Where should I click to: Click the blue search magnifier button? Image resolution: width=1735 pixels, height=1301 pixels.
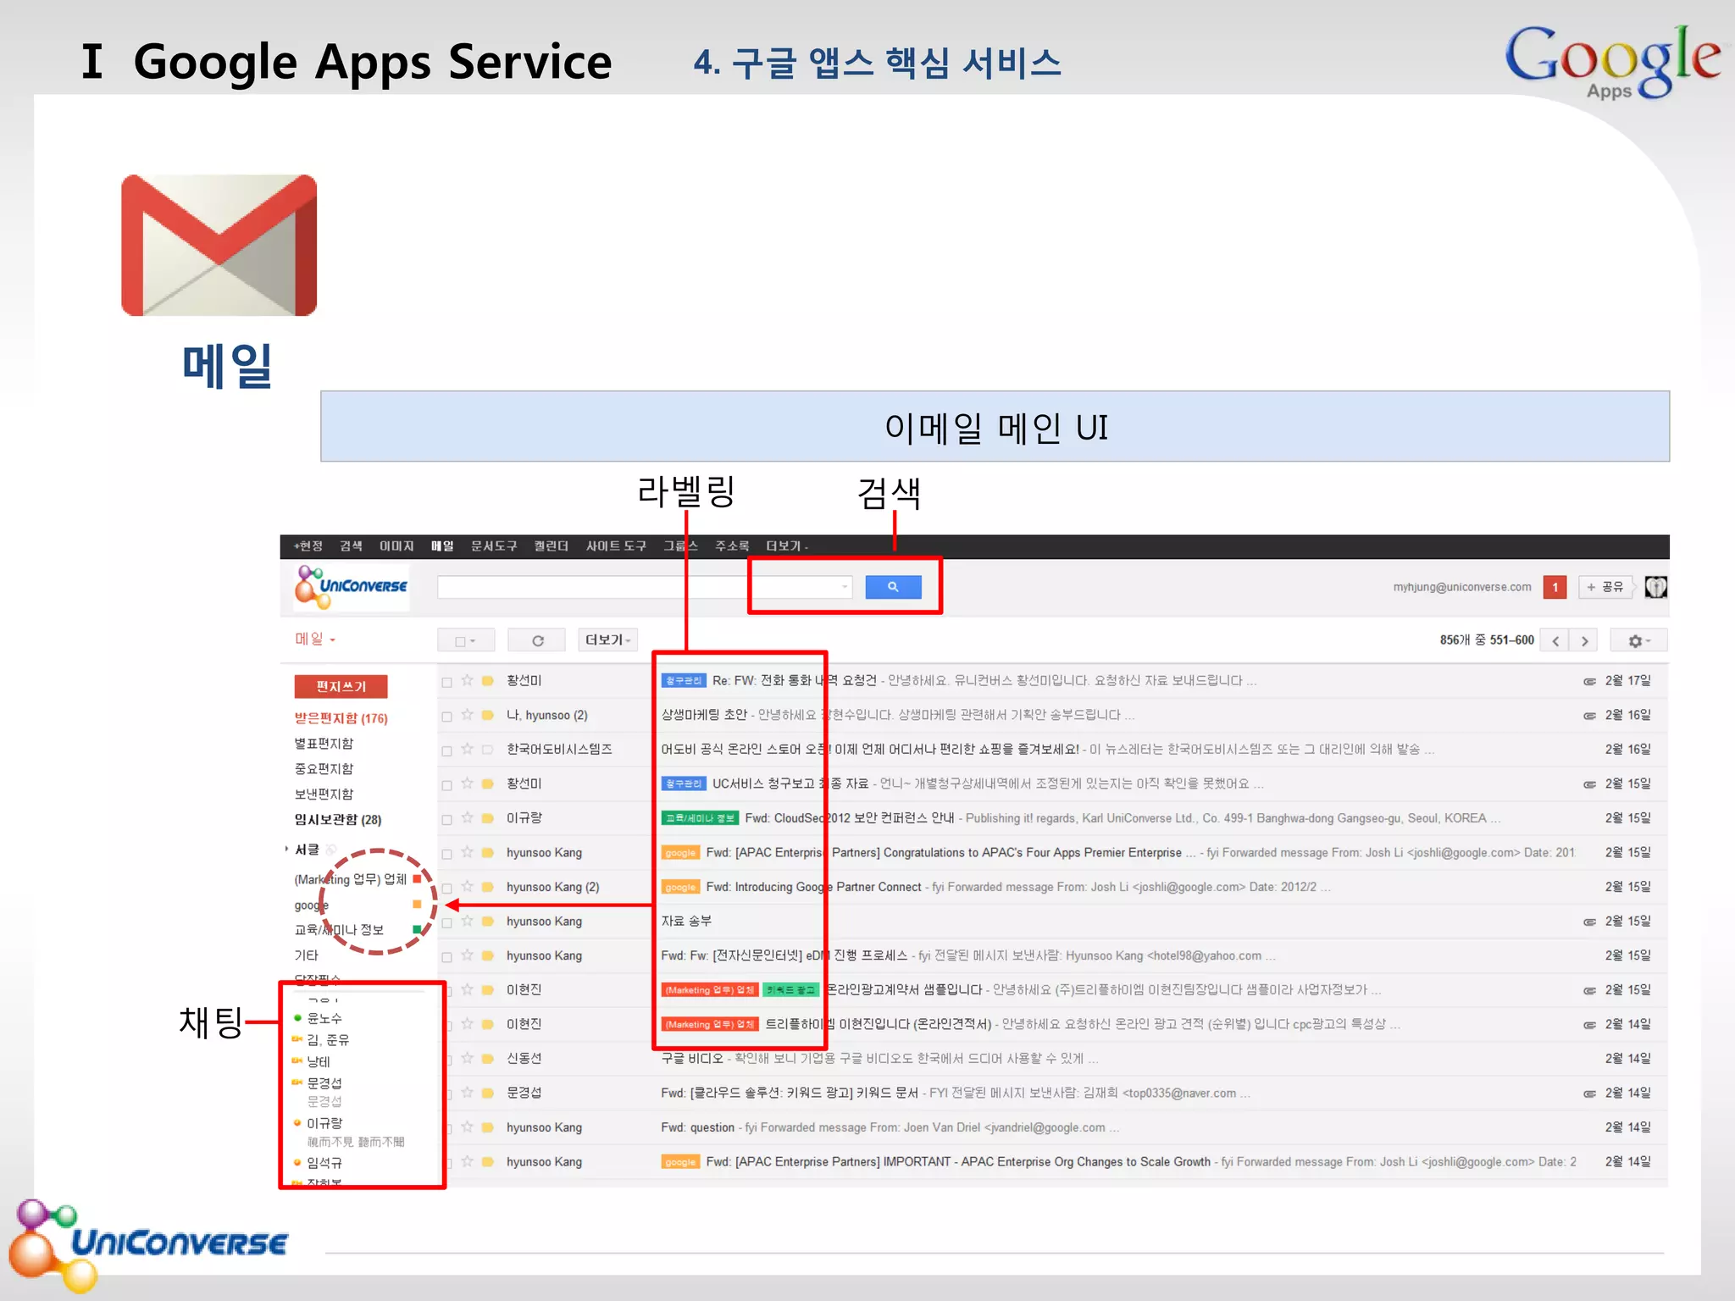893,587
